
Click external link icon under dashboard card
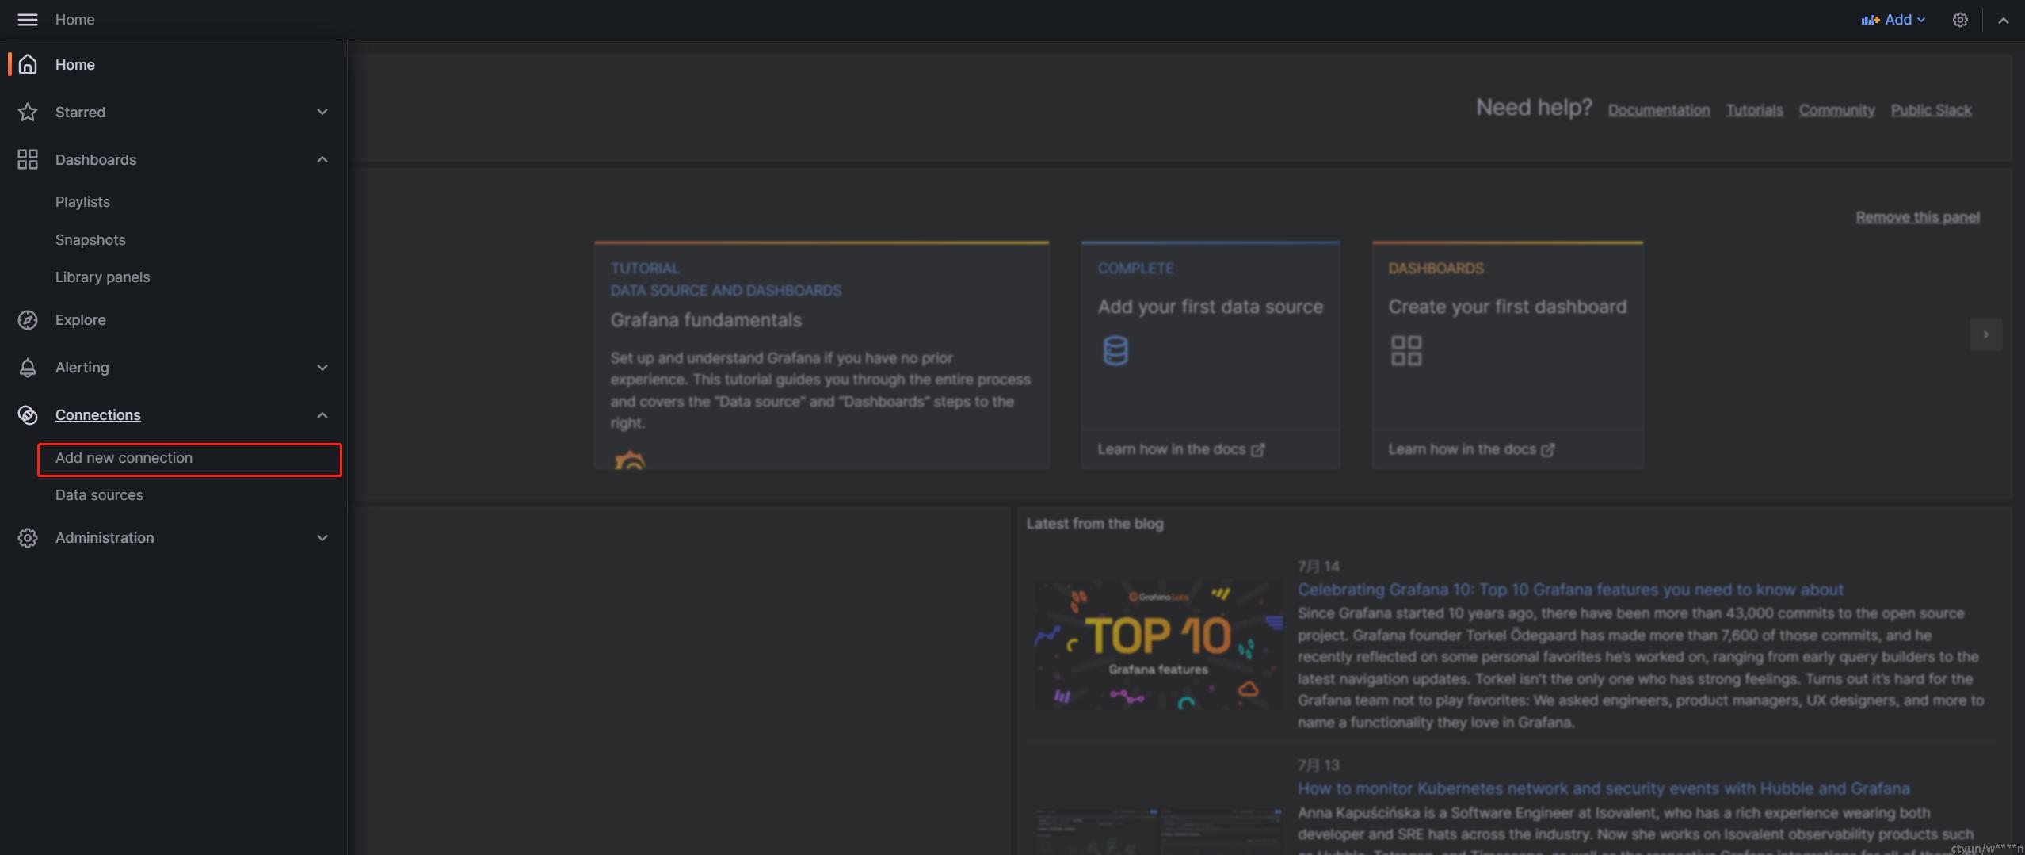click(x=1548, y=450)
